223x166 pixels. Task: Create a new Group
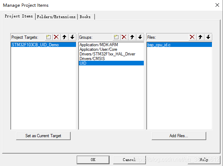click(x=116, y=37)
